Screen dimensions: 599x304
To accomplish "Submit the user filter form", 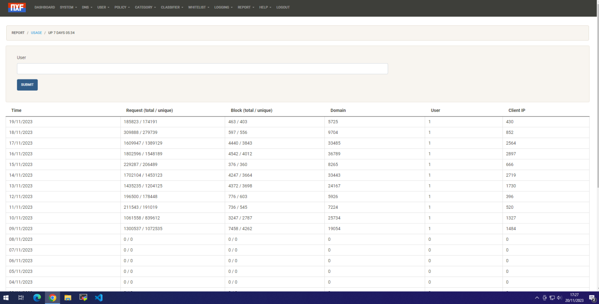I will [x=27, y=85].
